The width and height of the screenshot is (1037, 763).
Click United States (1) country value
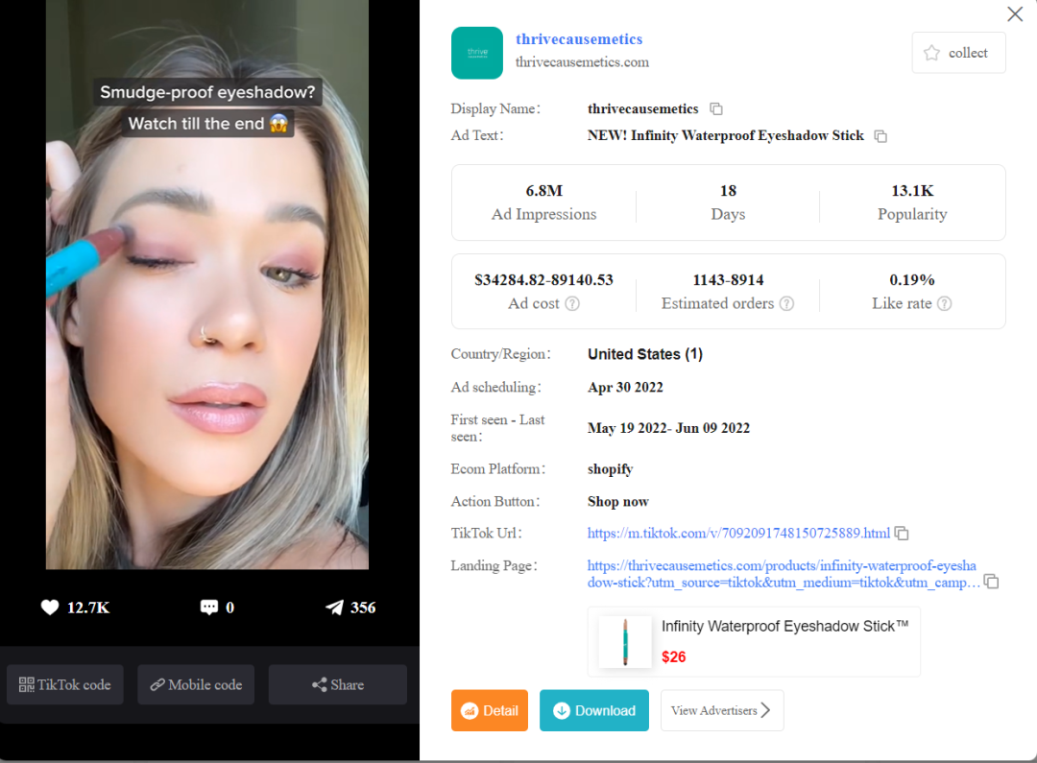pos(645,354)
